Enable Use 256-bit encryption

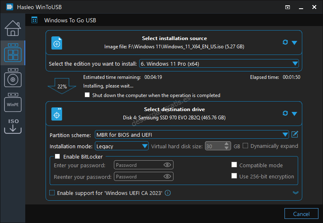[234, 176]
